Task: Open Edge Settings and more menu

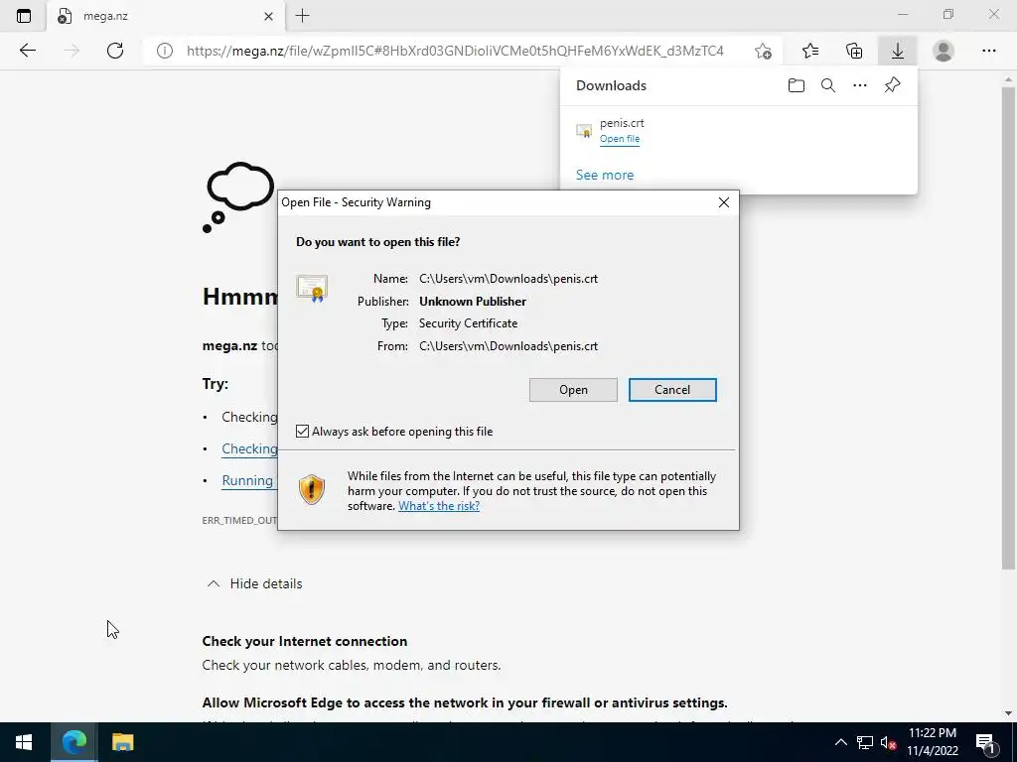Action: (988, 51)
